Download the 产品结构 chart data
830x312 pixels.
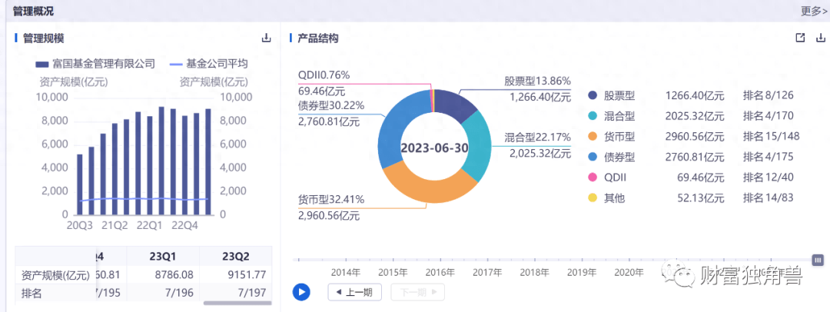[820, 38]
